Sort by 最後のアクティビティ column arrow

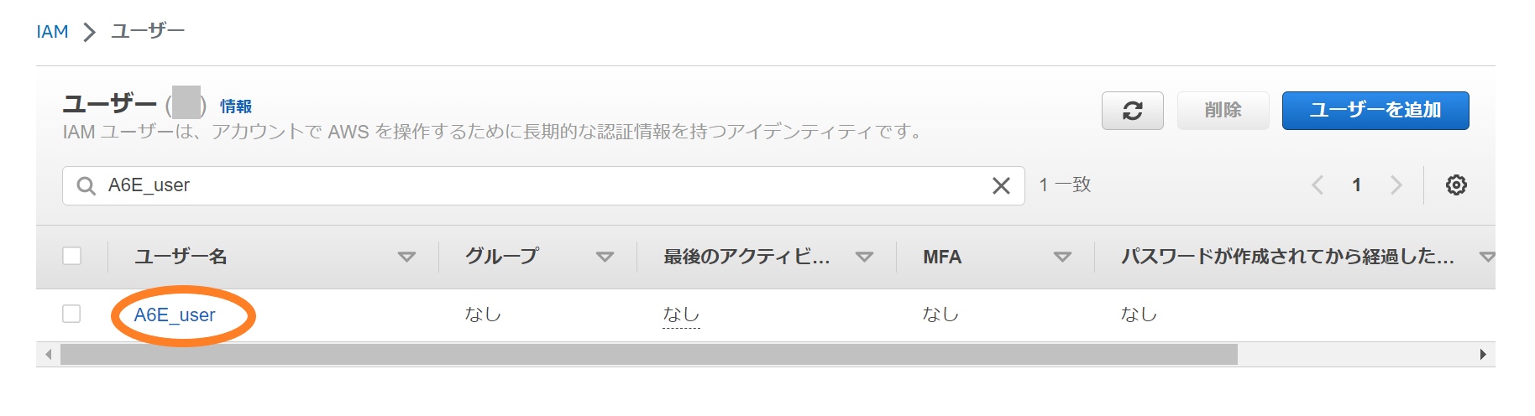864,257
